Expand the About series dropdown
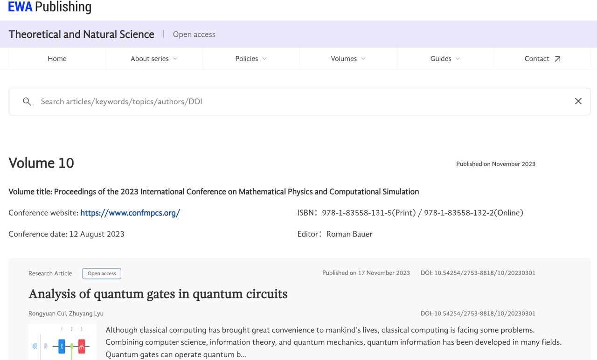 (x=153, y=59)
